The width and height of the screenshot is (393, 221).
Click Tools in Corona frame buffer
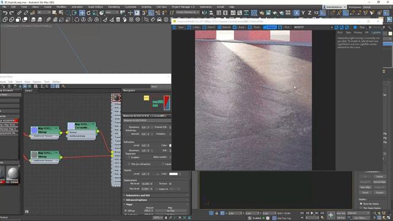(x=254, y=27)
